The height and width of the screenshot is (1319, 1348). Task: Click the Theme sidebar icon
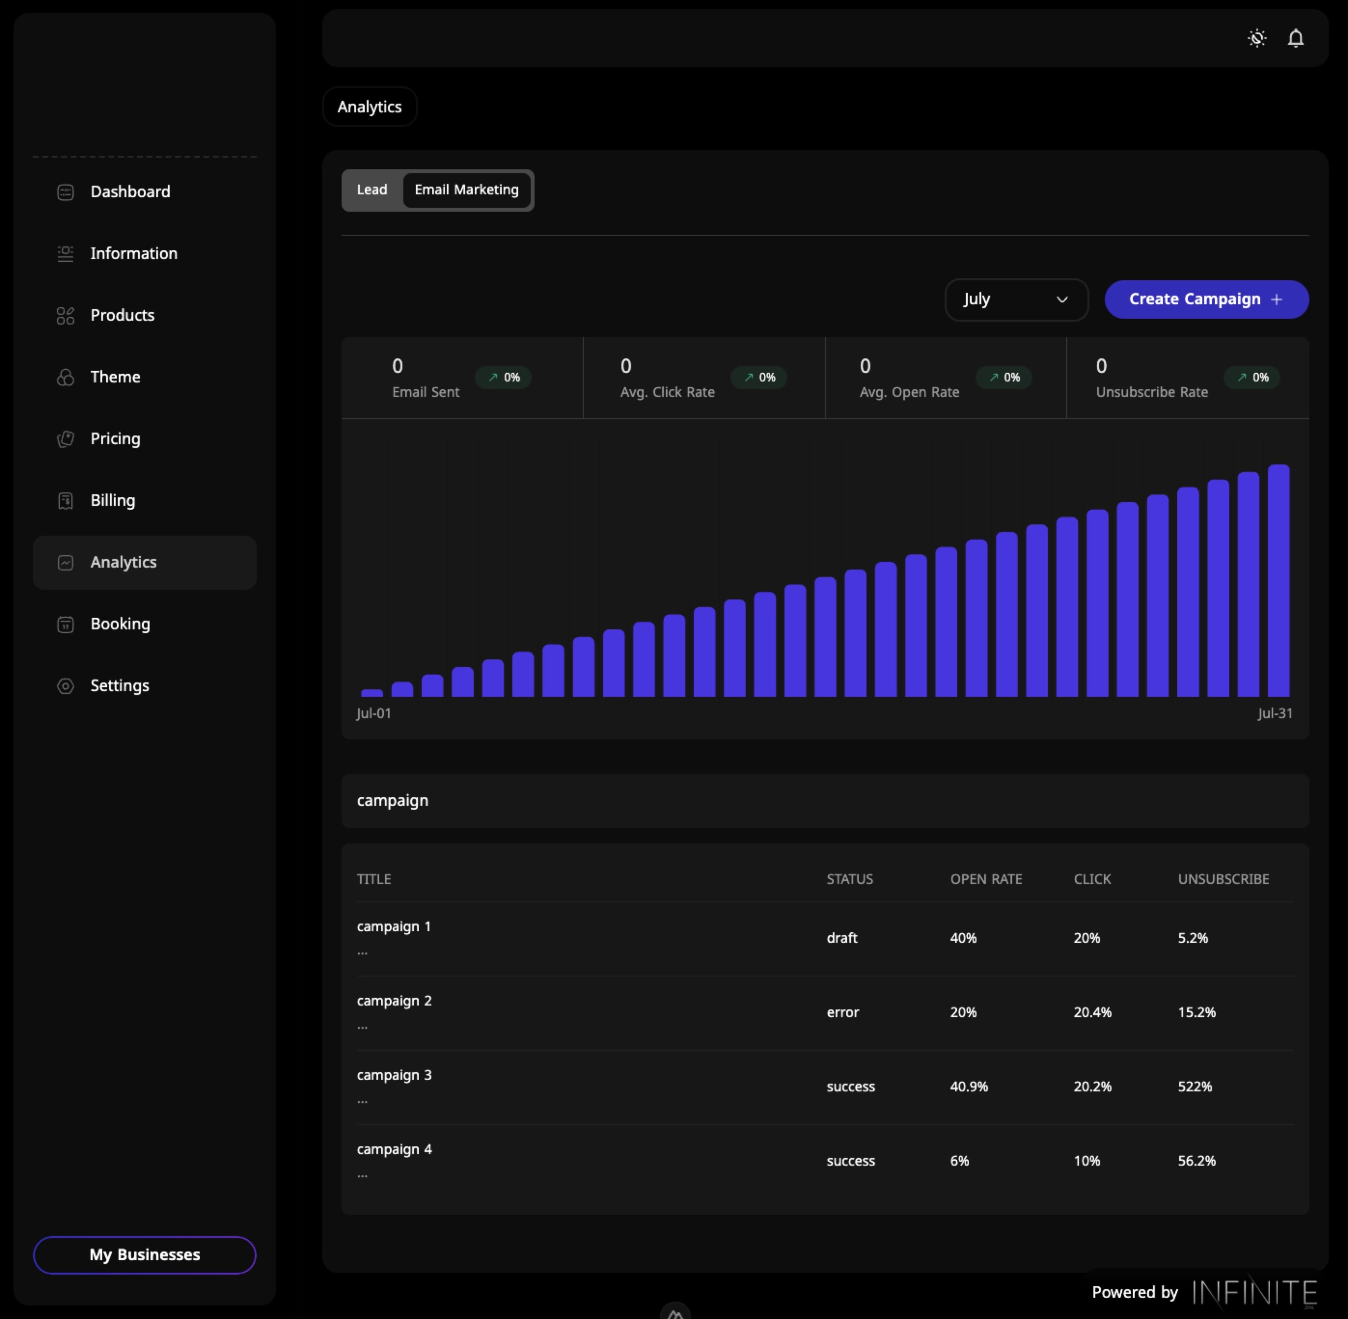(65, 378)
